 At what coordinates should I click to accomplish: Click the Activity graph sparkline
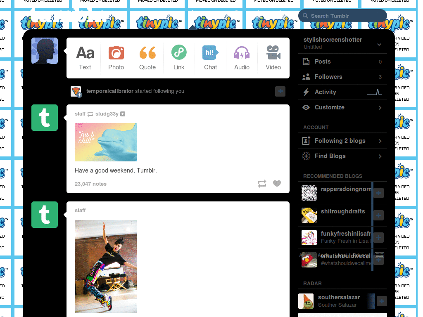(x=374, y=92)
